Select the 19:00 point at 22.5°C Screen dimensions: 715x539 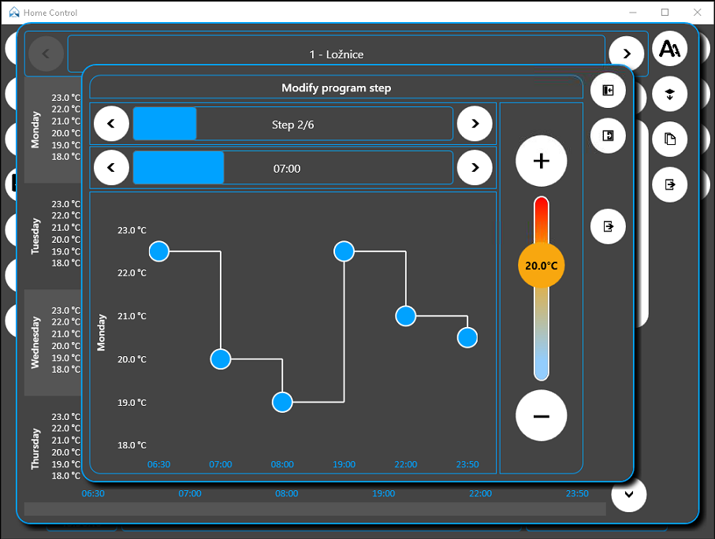click(344, 251)
